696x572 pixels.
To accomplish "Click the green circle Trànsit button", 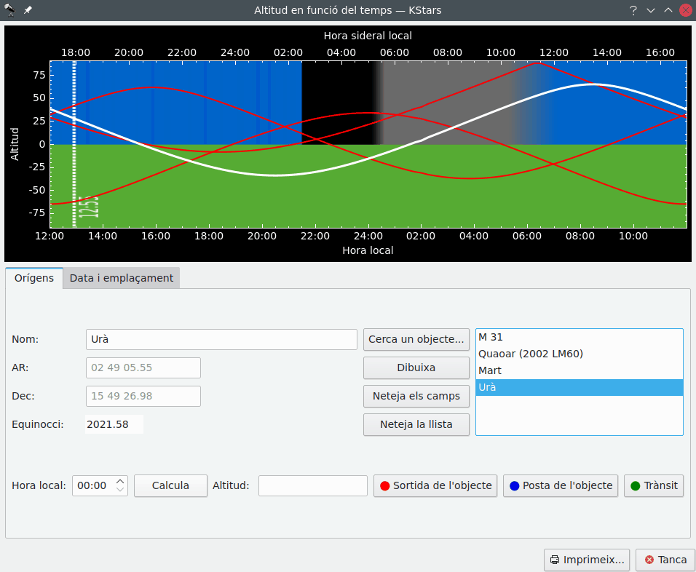I will coord(654,485).
